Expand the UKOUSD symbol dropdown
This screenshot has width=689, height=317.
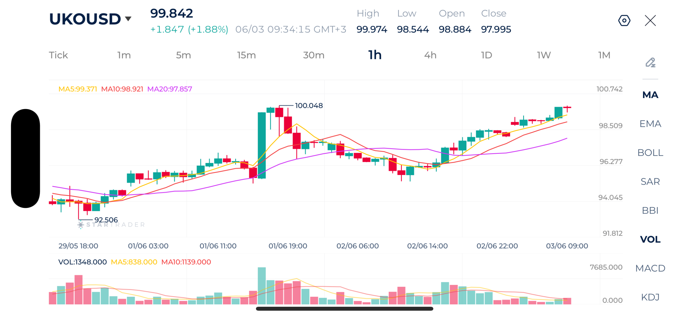click(128, 19)
